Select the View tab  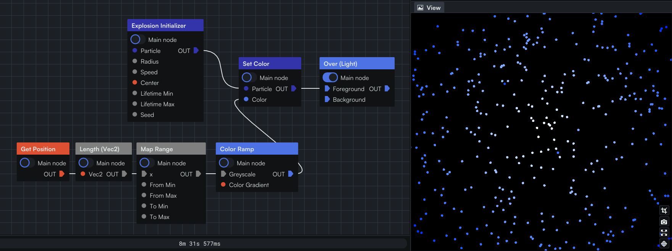click(x=429, y=8)
